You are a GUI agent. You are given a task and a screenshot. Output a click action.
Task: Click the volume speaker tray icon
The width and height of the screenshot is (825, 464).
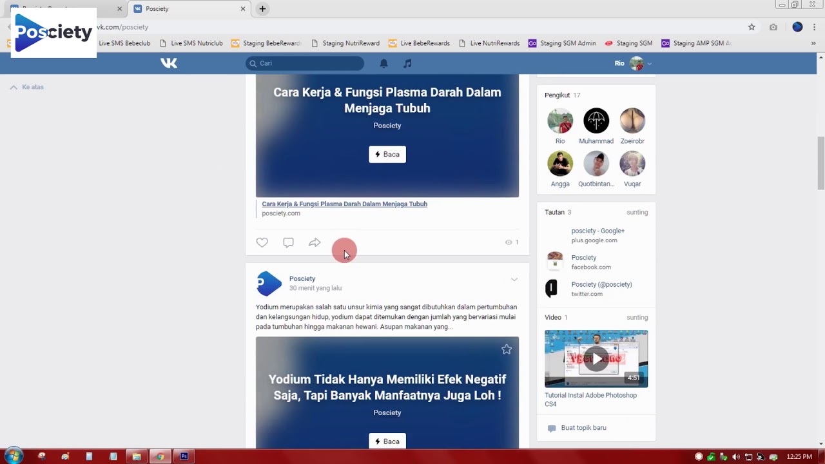736,457
